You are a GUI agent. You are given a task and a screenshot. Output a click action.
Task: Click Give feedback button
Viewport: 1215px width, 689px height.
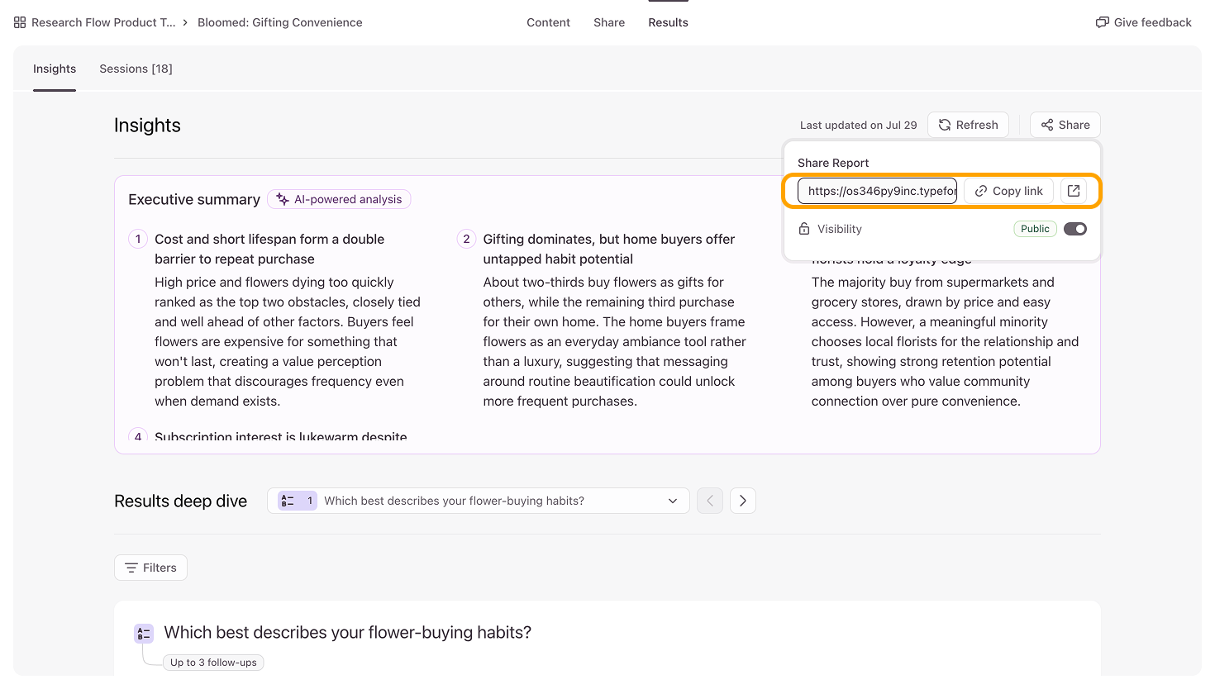[x=1144, y=22]
